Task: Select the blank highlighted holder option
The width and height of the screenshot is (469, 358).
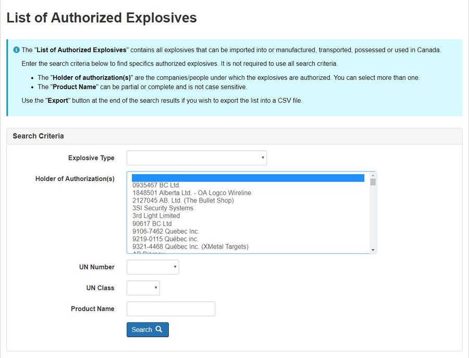Action: 248,178
